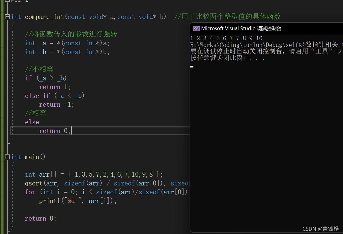Select the int _a declaration line

pyautogui.click(x=67, y=43)
